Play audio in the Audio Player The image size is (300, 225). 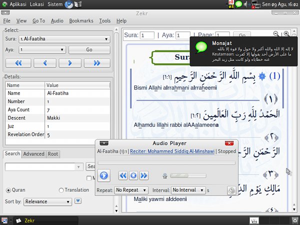104,175
